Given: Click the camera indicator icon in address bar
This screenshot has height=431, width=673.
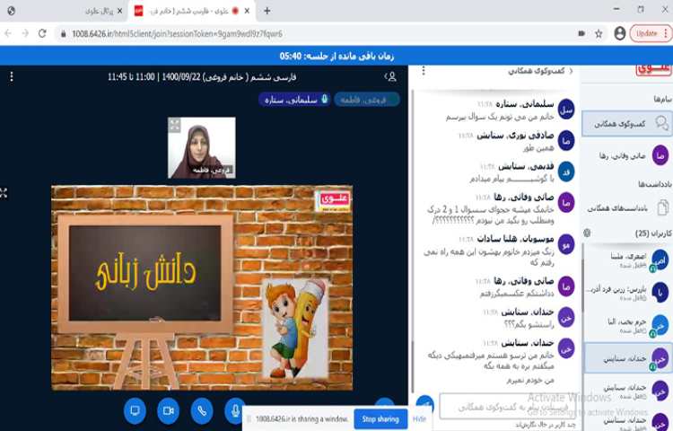Looking at the screenshot, I should (581, 33).
